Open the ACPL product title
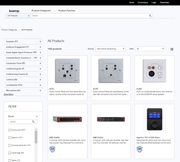180x162 pixels. (52, 89)
